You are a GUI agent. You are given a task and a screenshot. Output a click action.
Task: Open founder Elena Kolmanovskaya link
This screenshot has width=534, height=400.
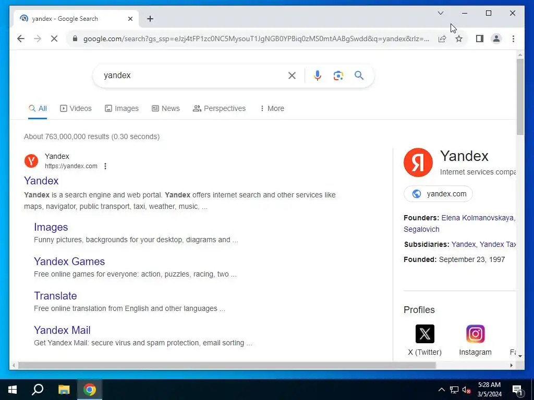pos(478,218)
